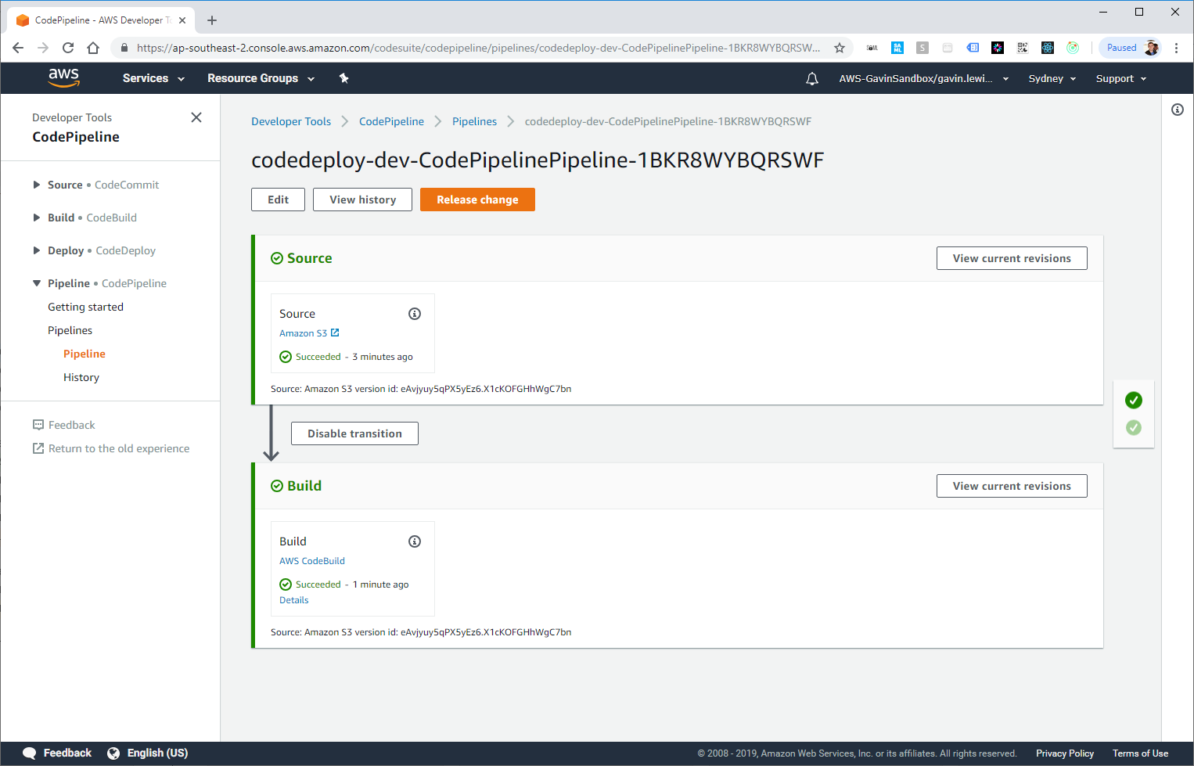Open History in sidebar
Viewport: 1194px width, 766px height.
[x=81, y=377]
